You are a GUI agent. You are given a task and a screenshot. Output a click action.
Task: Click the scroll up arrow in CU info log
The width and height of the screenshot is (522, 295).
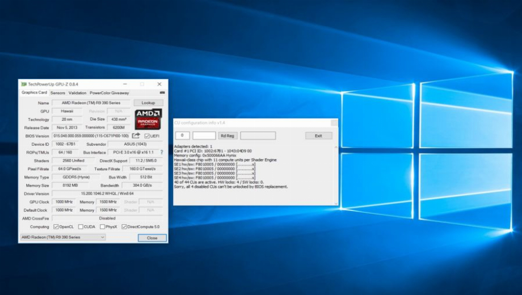point(335,147)
